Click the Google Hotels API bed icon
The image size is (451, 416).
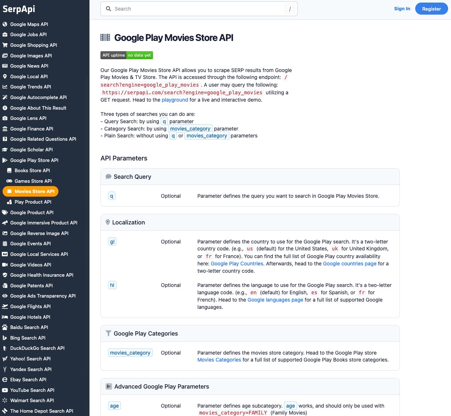pyautogui.click(x=5, y=317)
